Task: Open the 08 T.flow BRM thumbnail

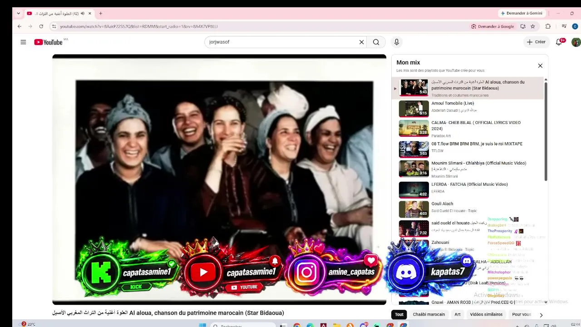Action: [414, 149]
